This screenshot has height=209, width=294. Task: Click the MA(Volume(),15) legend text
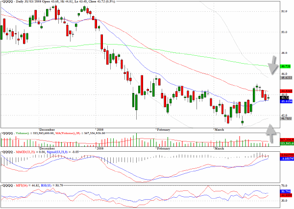[68, 133]
